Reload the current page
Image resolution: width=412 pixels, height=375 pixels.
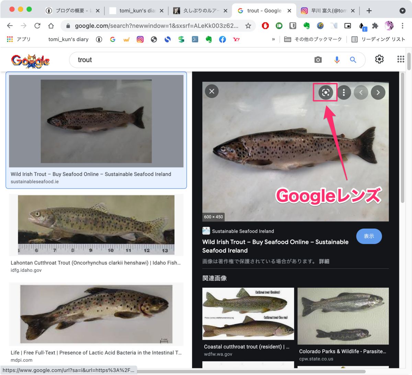click(37, 26)
